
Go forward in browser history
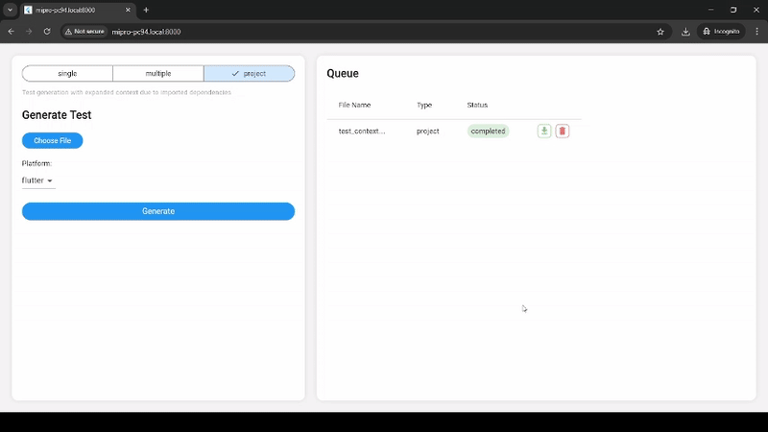coord(29,32)
